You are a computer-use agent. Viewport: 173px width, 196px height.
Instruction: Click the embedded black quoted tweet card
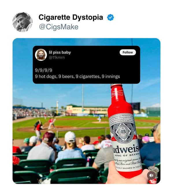(86, 65)
